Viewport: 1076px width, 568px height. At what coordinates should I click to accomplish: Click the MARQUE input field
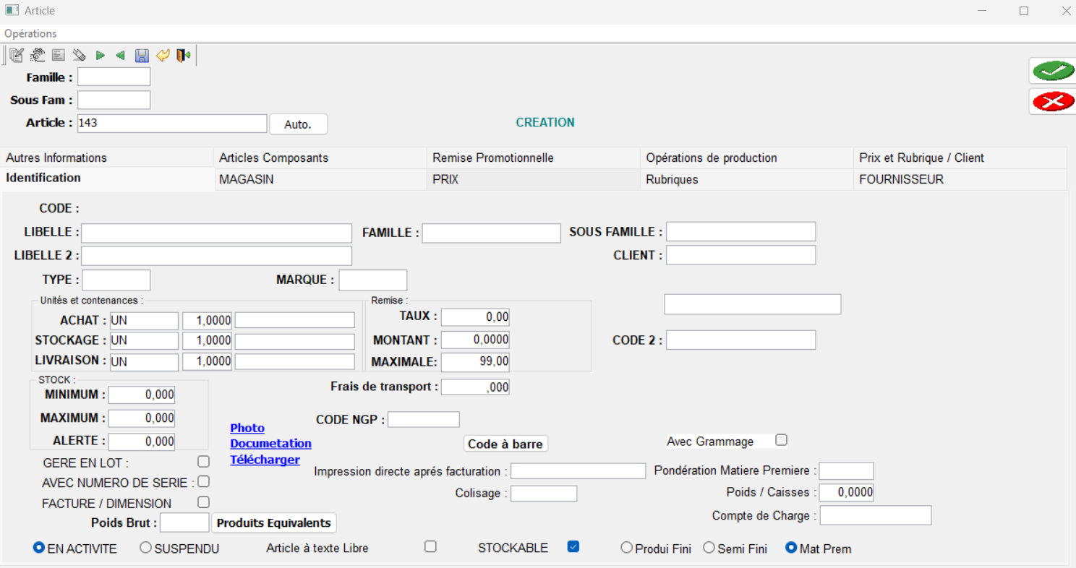(x=373, y=280)
